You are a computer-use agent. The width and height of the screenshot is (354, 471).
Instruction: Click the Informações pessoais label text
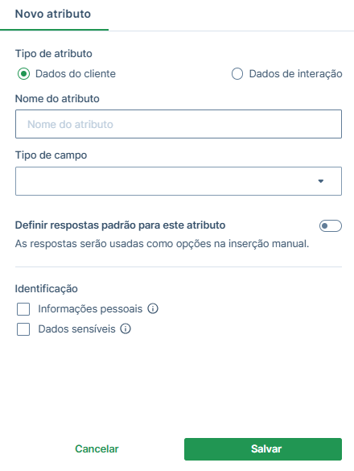[90, 309]
